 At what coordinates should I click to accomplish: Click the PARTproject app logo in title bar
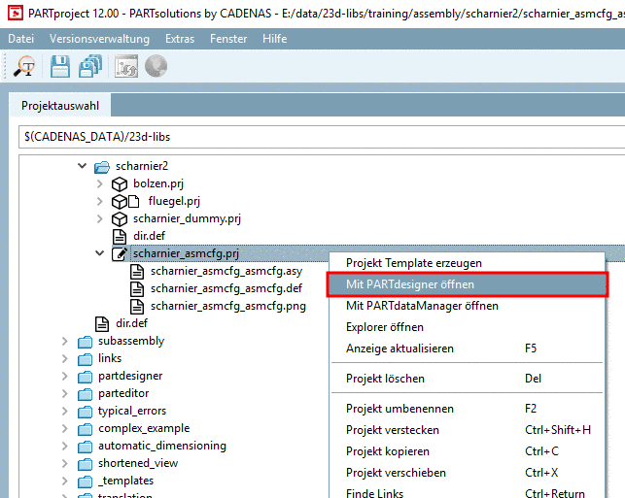(x=16, y=14)
